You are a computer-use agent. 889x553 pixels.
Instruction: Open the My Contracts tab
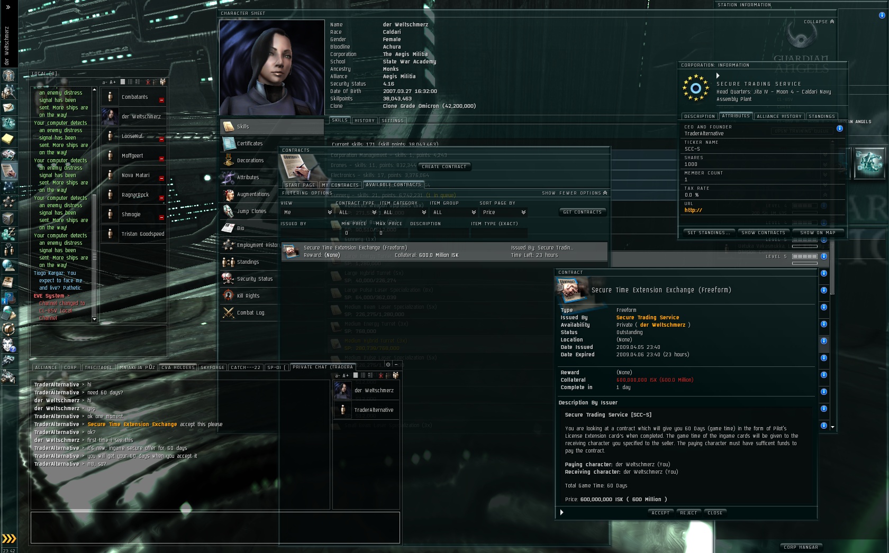pos(340,185)
